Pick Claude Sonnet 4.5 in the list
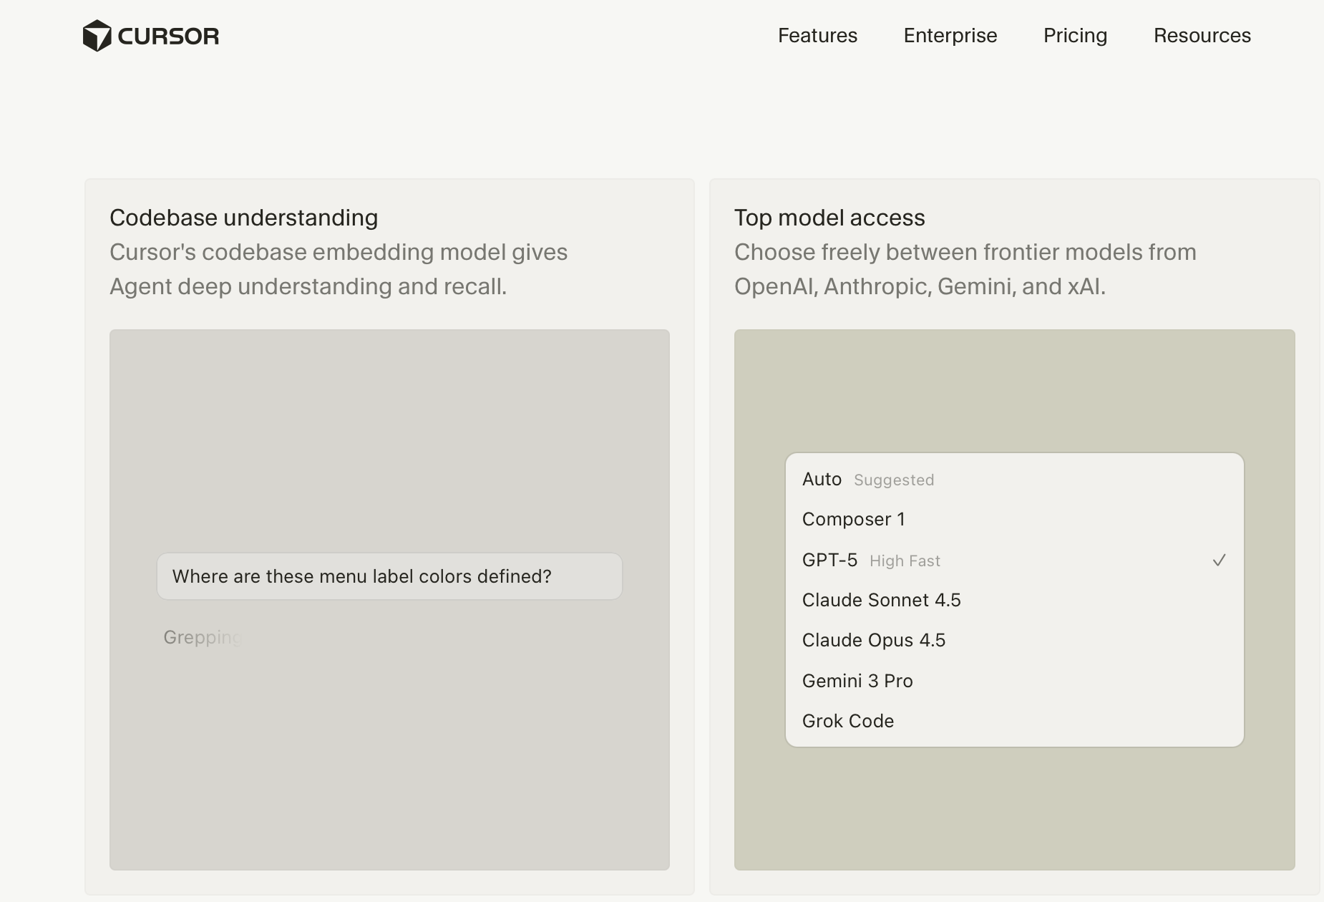 coord(1014,601)
